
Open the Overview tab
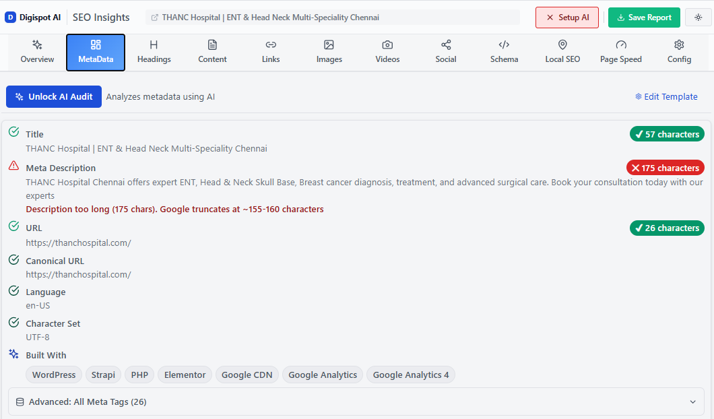pyautogui.click(x=37, y=53)
